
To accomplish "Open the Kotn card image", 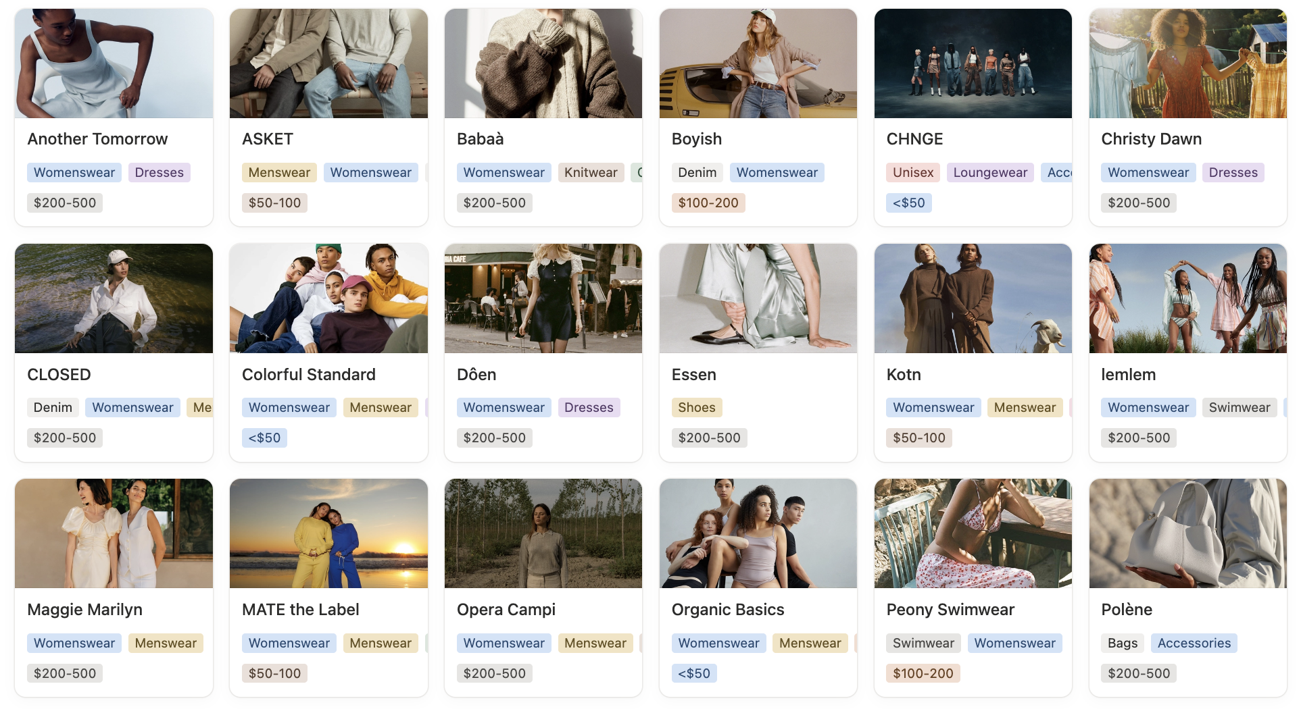I will click(973, 298).
